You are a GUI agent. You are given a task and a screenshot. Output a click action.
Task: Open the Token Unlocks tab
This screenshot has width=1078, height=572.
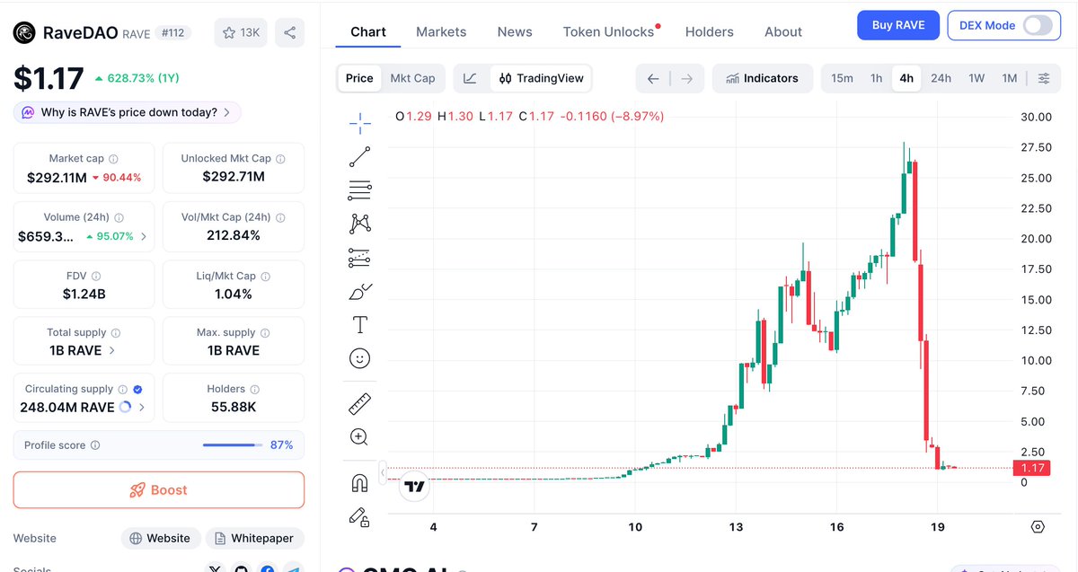click(x=609, y=31)
